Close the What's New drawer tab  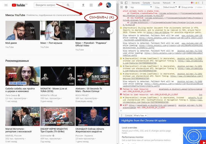146,116
